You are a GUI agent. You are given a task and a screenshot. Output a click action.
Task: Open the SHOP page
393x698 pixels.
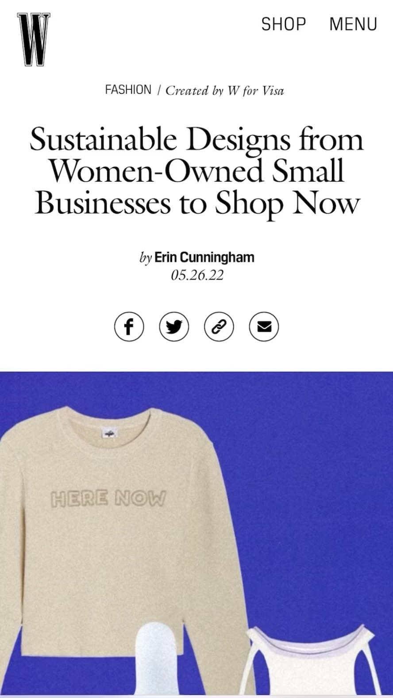(283, 24)
